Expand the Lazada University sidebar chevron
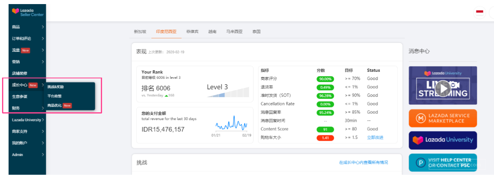 pyautogui.click(x=43, y=120)
